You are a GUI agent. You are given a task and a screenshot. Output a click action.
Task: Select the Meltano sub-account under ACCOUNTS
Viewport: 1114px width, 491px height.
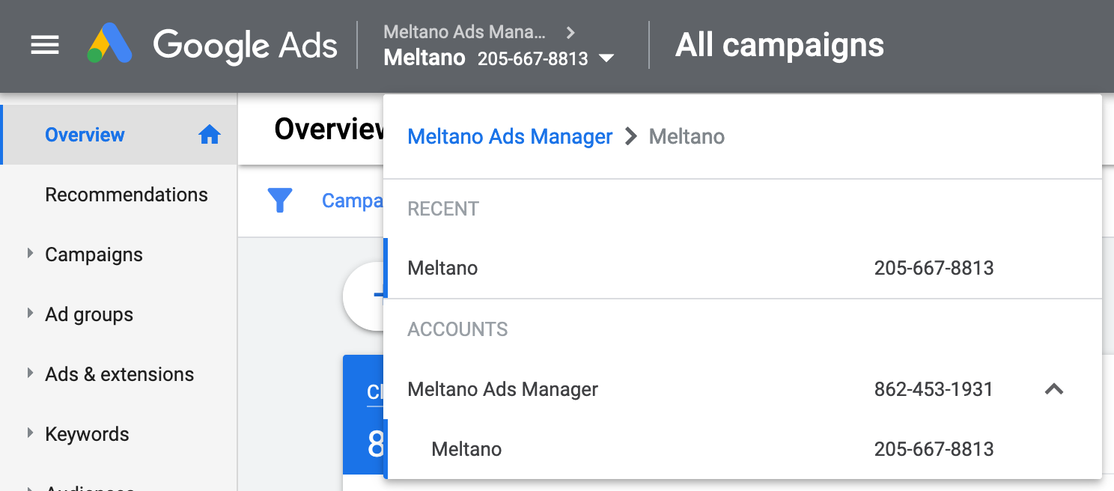pos(466,448)
